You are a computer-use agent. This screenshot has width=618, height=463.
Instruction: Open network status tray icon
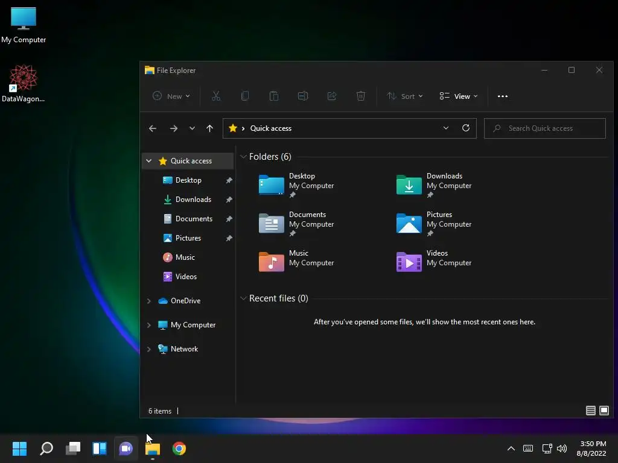[547, 449]
